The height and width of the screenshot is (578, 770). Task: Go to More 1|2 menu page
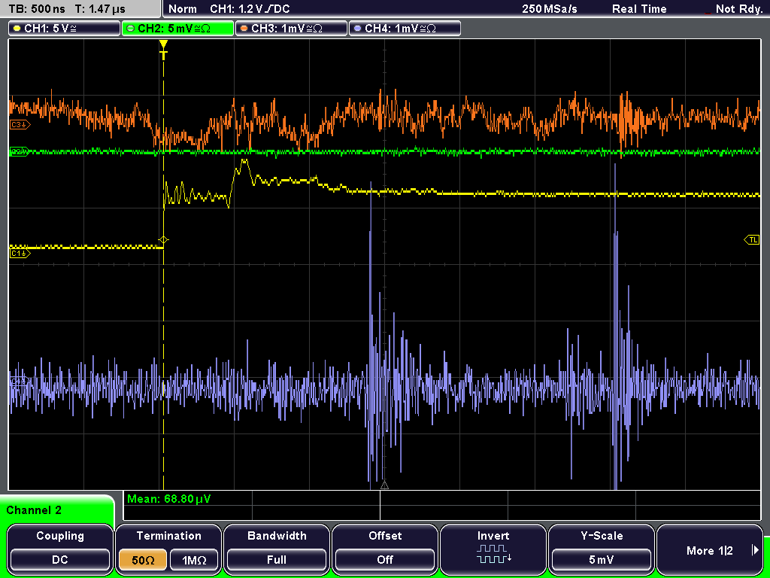pyautogui.click(x=710, y=550)
